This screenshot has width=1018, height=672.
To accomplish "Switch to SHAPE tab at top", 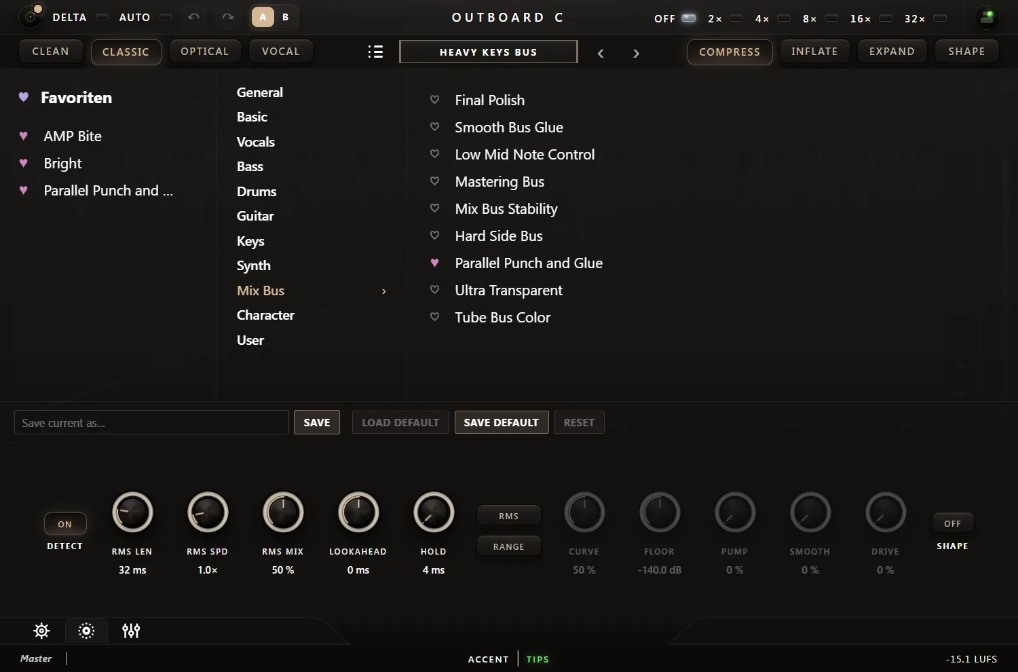I will point(966,52).
